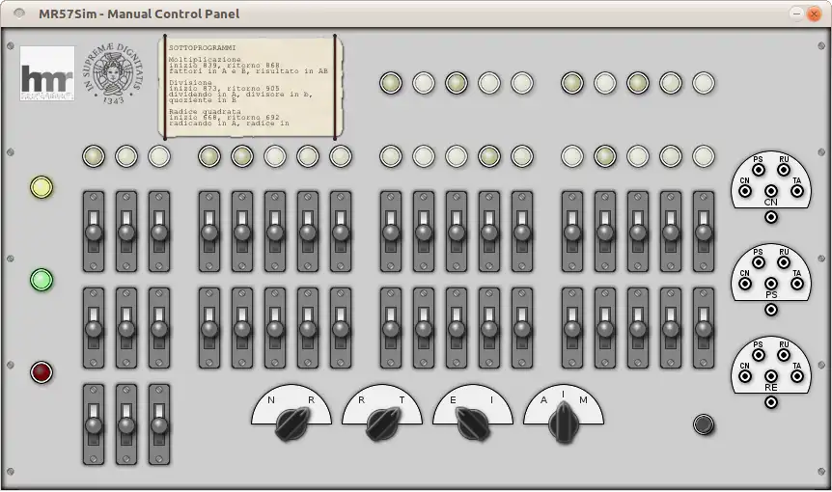This screenshot has height=492, width=832.
Task: Click the 'Radice quadrata' heading on the parchment
Action: 205,112
